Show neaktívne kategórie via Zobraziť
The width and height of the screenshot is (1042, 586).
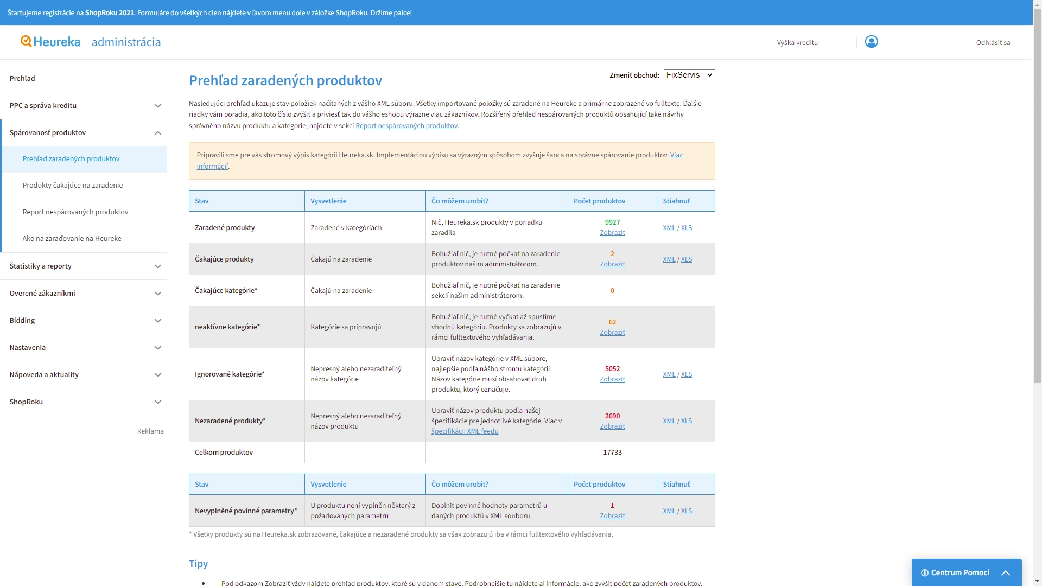[612, 333]
